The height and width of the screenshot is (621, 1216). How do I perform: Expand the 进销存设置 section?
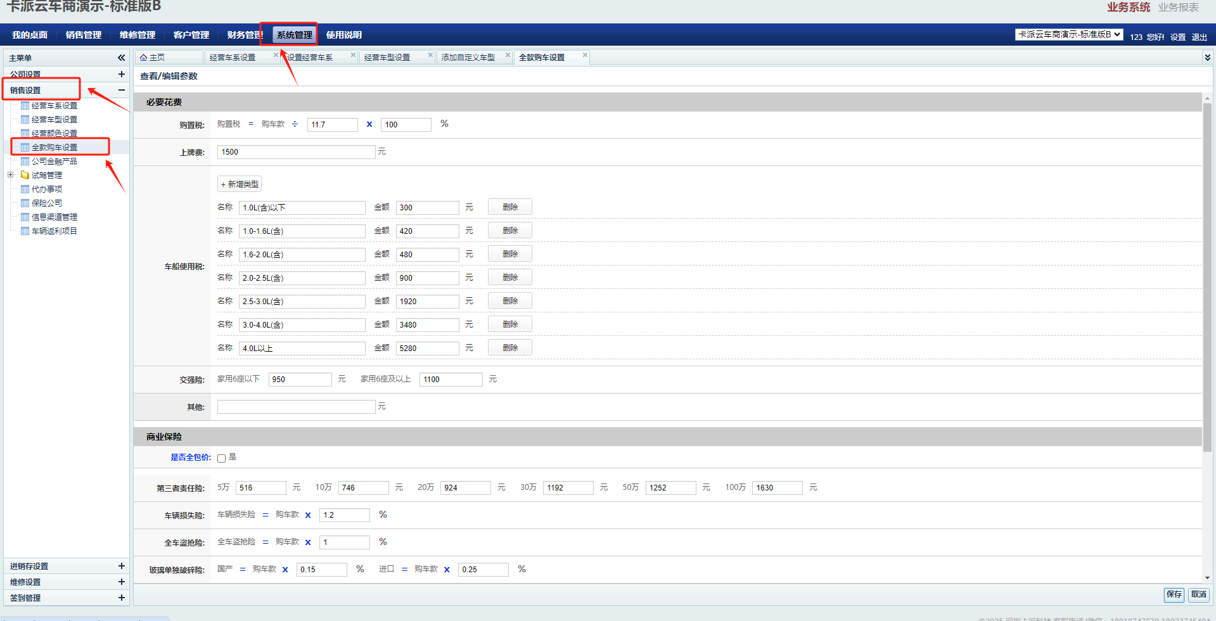tap(121, 566)
